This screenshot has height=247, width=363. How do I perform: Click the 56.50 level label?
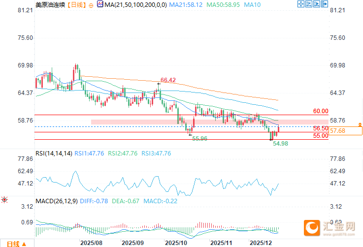click(321, 128)
